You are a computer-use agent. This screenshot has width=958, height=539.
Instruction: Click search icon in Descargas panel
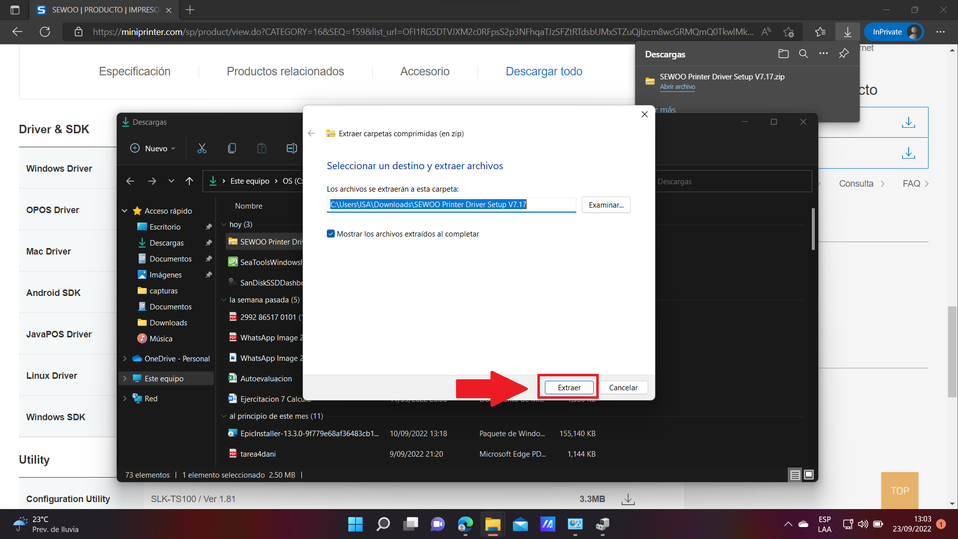pos(803,54)
